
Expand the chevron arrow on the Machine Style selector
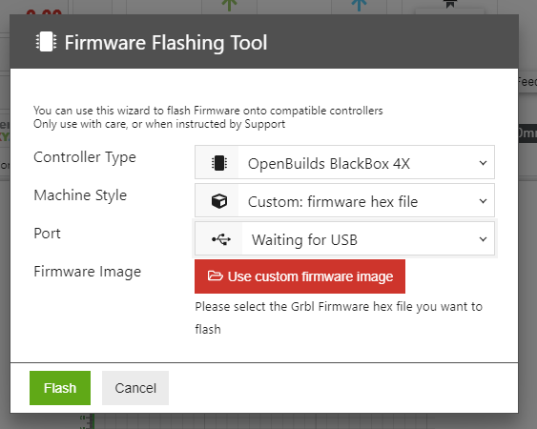pyautogui.click(x=483, y=201)
